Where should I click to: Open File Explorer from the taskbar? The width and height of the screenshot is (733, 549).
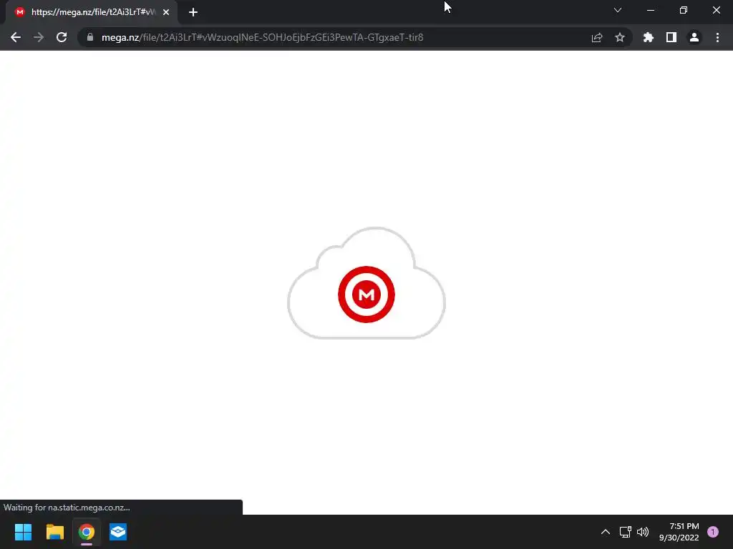(x=55, y=532)
